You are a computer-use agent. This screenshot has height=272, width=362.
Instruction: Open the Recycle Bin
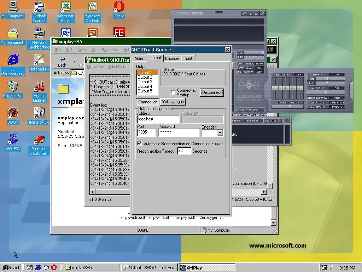[13, 89]
